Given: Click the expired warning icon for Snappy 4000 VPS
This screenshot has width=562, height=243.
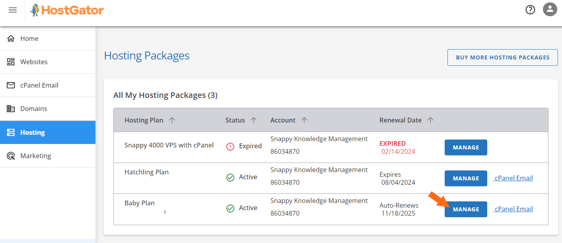Looking at the screenshot, I should point(231,146).
